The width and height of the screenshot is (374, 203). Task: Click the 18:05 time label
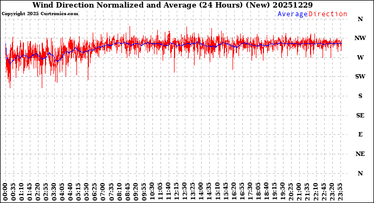click(259, 192)
